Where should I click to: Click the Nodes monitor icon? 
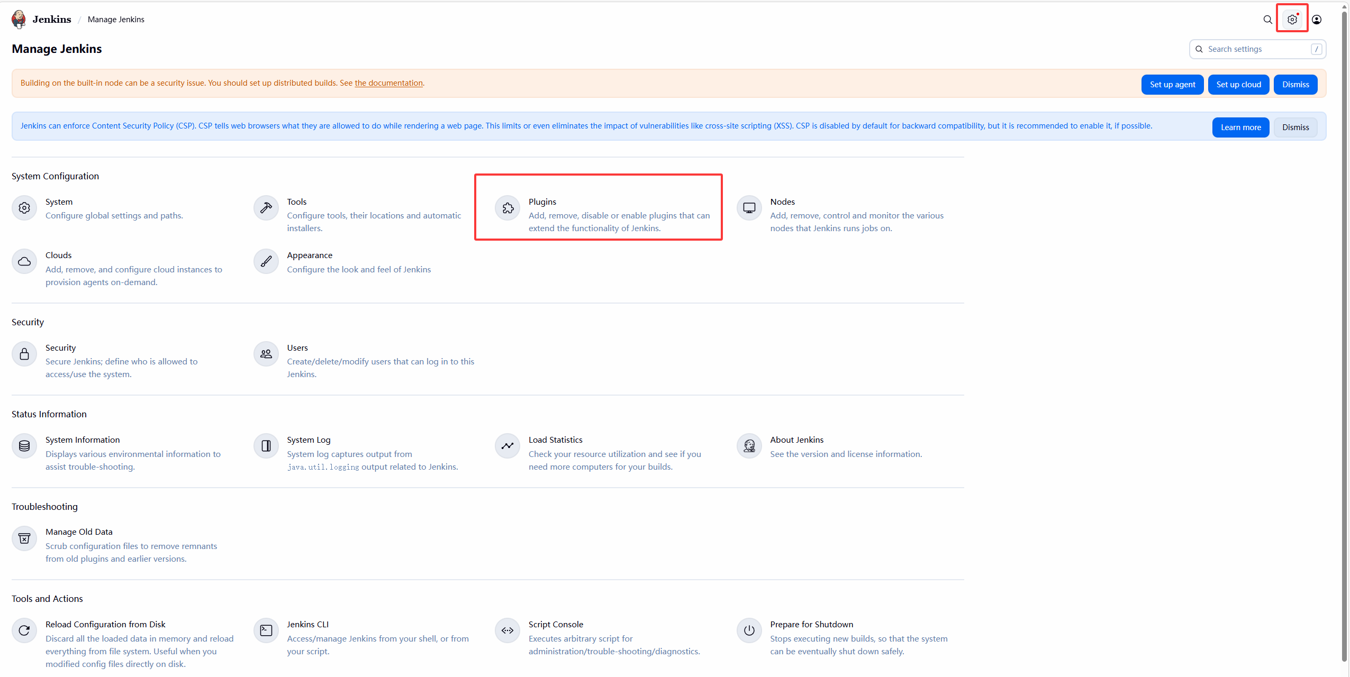749,208
